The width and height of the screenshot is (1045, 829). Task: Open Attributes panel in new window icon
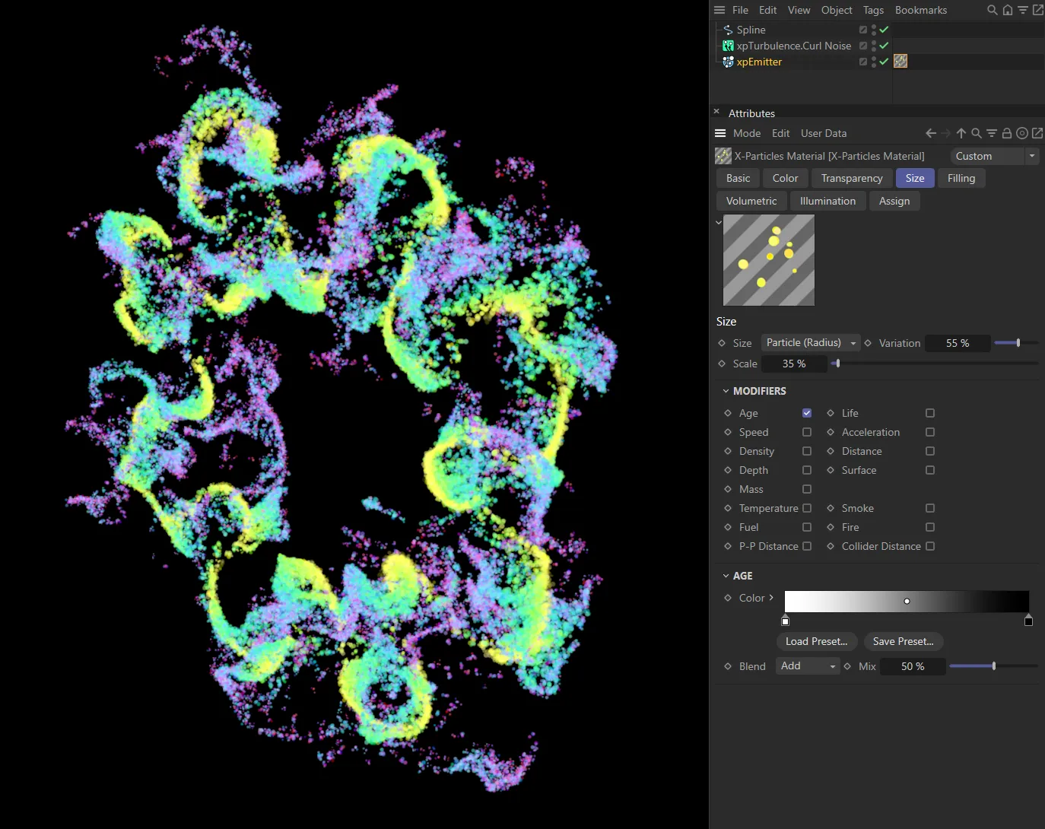tap(1037, 133)
